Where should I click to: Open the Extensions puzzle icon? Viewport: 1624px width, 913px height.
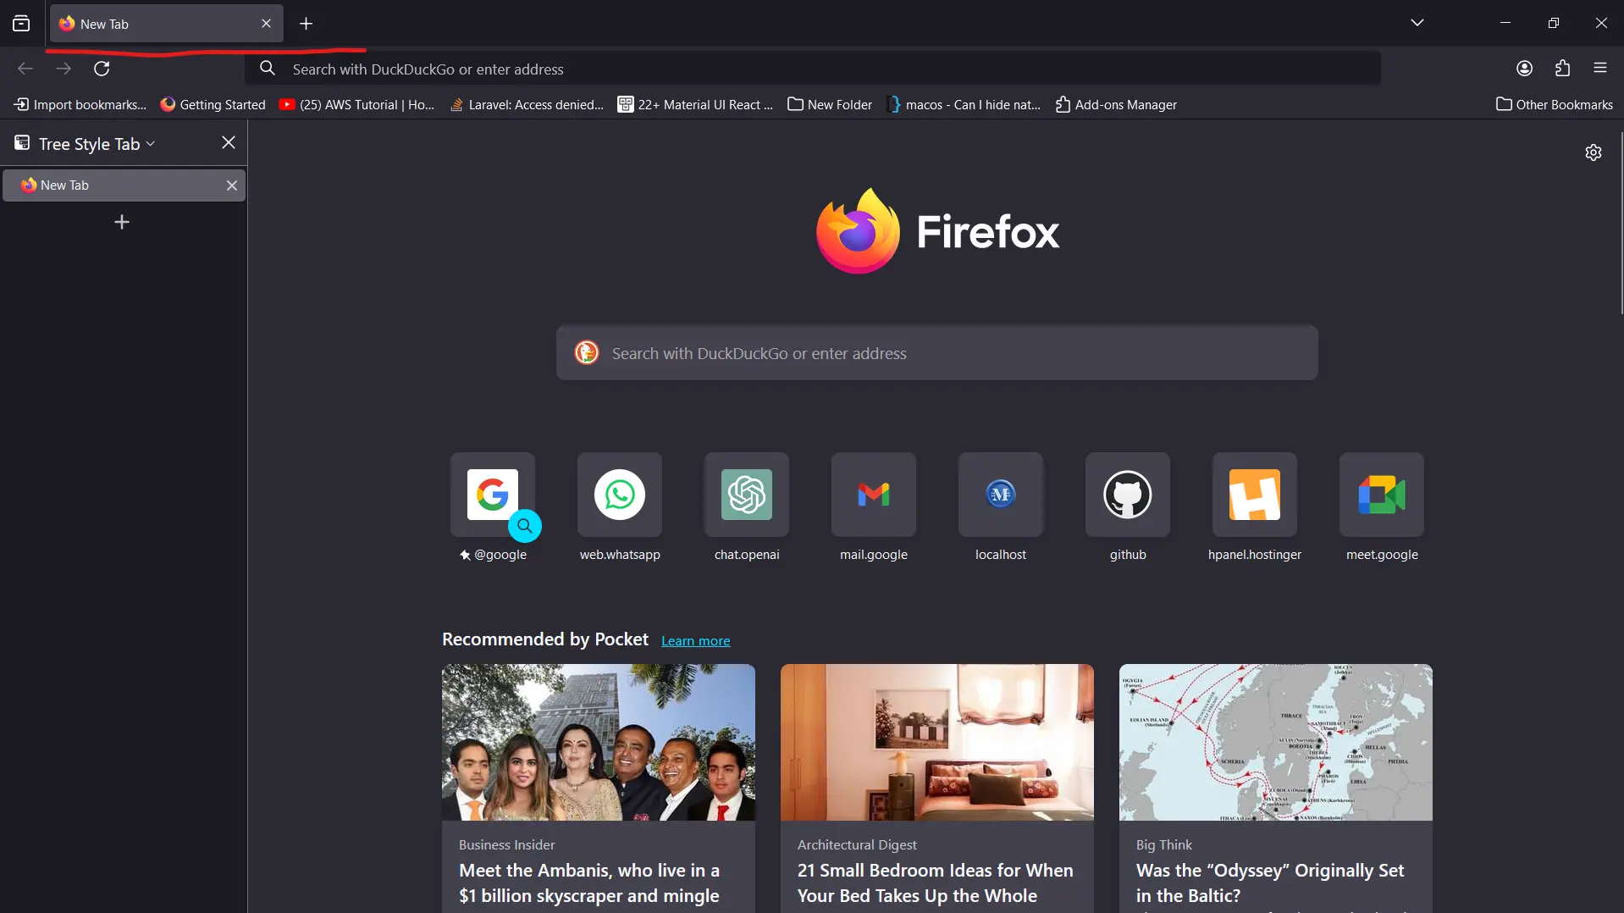1562,69
